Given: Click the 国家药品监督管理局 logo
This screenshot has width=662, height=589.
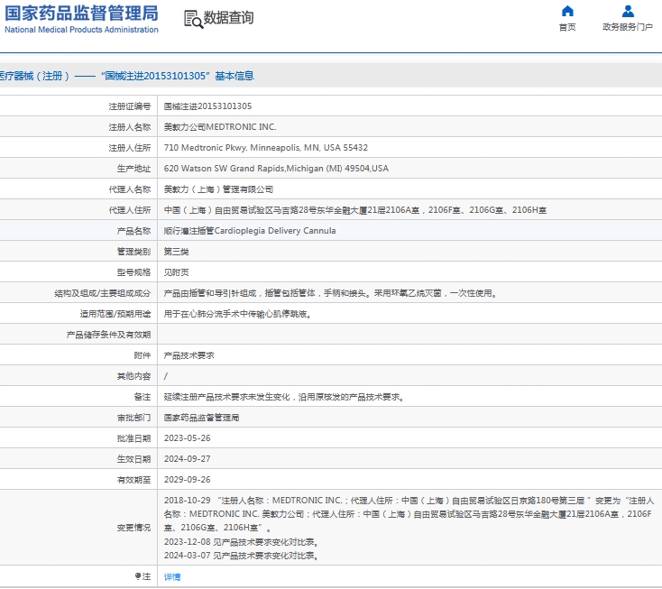Looking at the screenshot, I should 81,20.
